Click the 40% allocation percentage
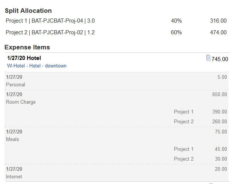Image resolution: width=233 pixels, height=184 pixels. (x=176, y=21)
